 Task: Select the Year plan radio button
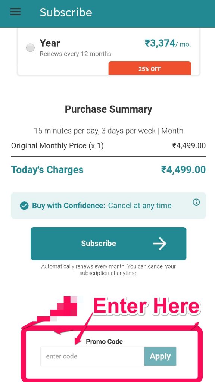pyautogui.click(x=30, y=48)
